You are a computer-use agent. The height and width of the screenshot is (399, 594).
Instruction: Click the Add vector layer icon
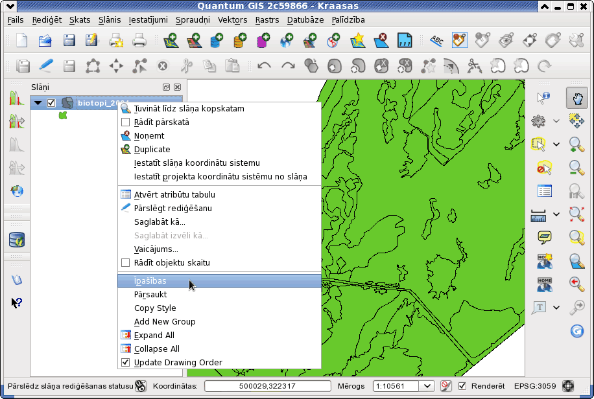click(171, 40)
